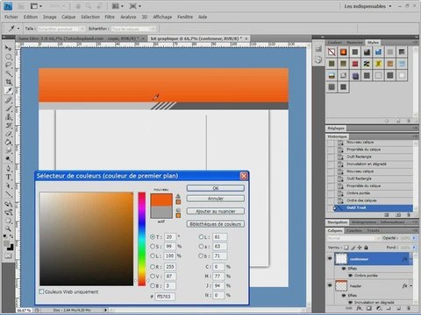Click the out-of-gamut warning triangle
Image resolution: width=421 pixels, height=315 pixels.
(178, 196)
